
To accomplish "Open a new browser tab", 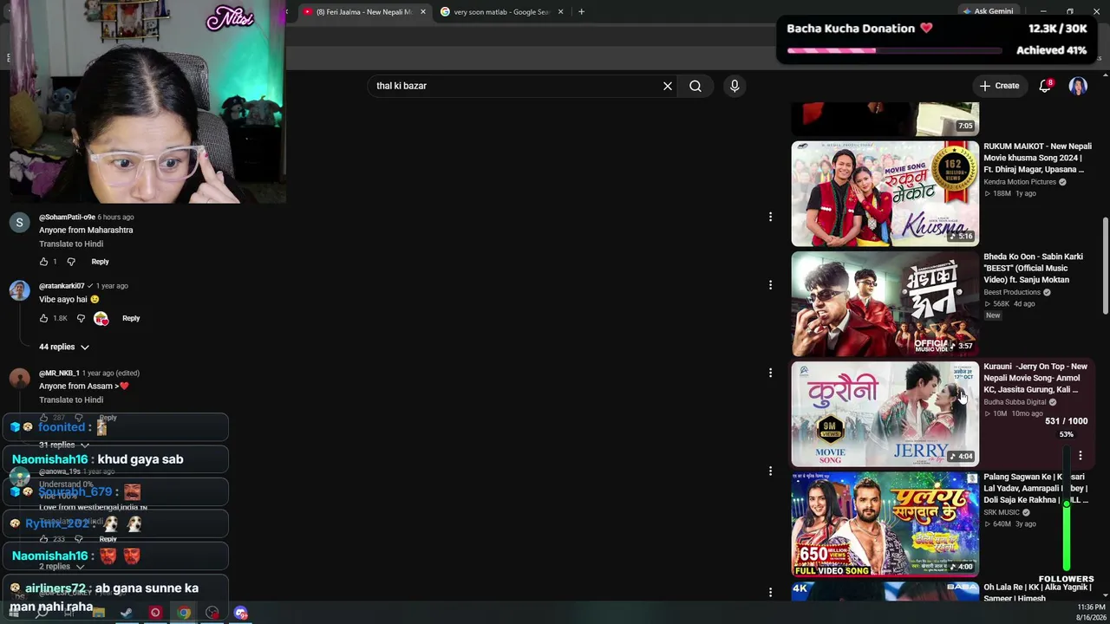I will coord(581,12).
